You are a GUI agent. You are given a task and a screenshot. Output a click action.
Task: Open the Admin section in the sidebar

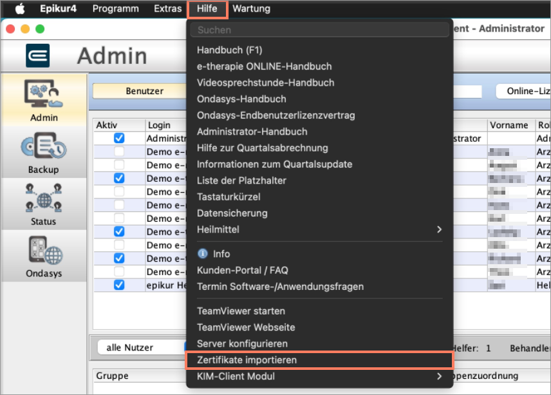tap(44, 101)
